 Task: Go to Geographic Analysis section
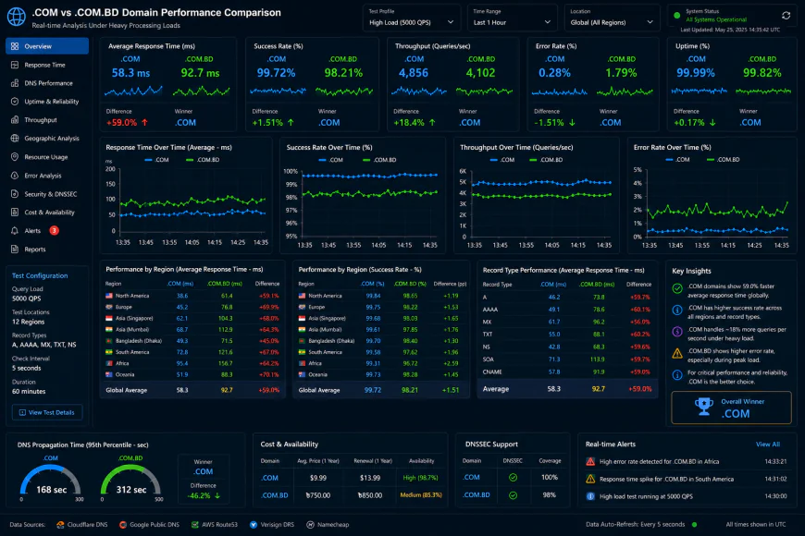point(47,139)
